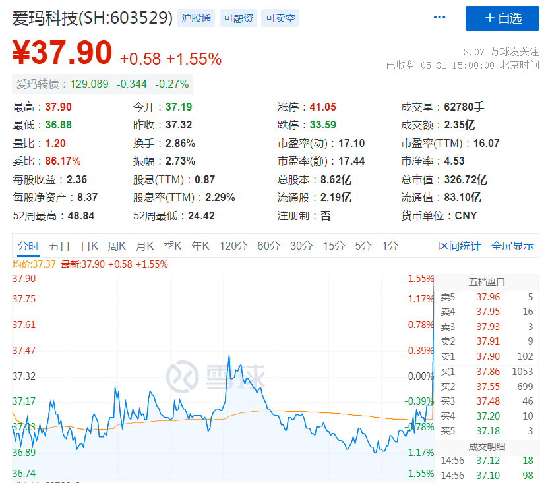Click the 沪股通 tag
Viewport: 546px width, 483px height.
197,18
